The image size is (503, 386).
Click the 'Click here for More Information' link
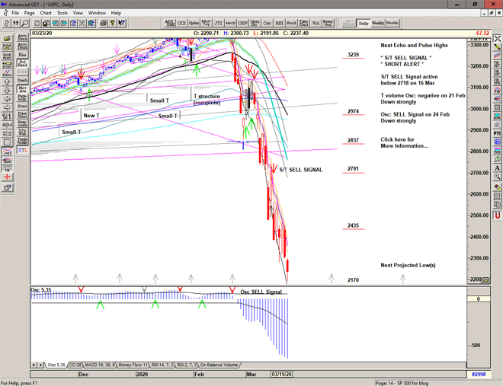click(x=404, y=142)
